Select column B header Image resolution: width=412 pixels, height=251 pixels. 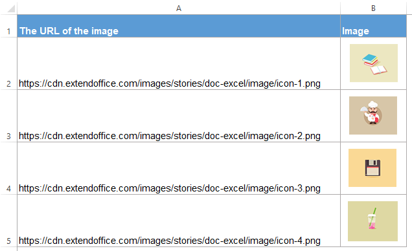pyautogui.click(x=373, y=8)
